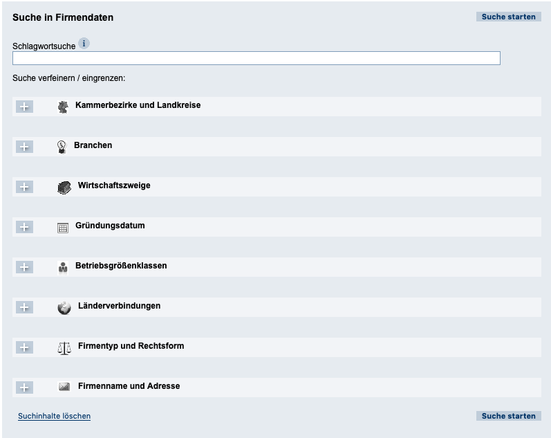This screenshot has width=551, height=438.
Task: Expand Betriebsgrößenklassen plus button
Action: (x=24, y=267)
